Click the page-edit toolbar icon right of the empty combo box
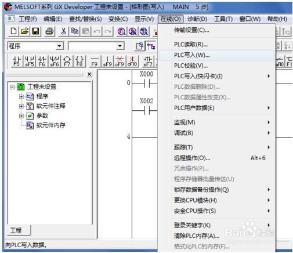This screenshot has width=293, height=253. [x=140, y=46]
